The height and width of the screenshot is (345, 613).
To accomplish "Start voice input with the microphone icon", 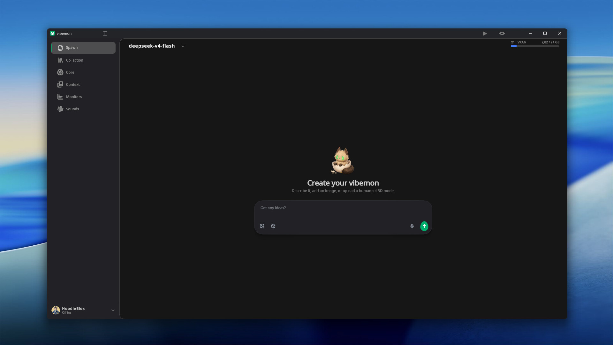I will pos(412,226).
